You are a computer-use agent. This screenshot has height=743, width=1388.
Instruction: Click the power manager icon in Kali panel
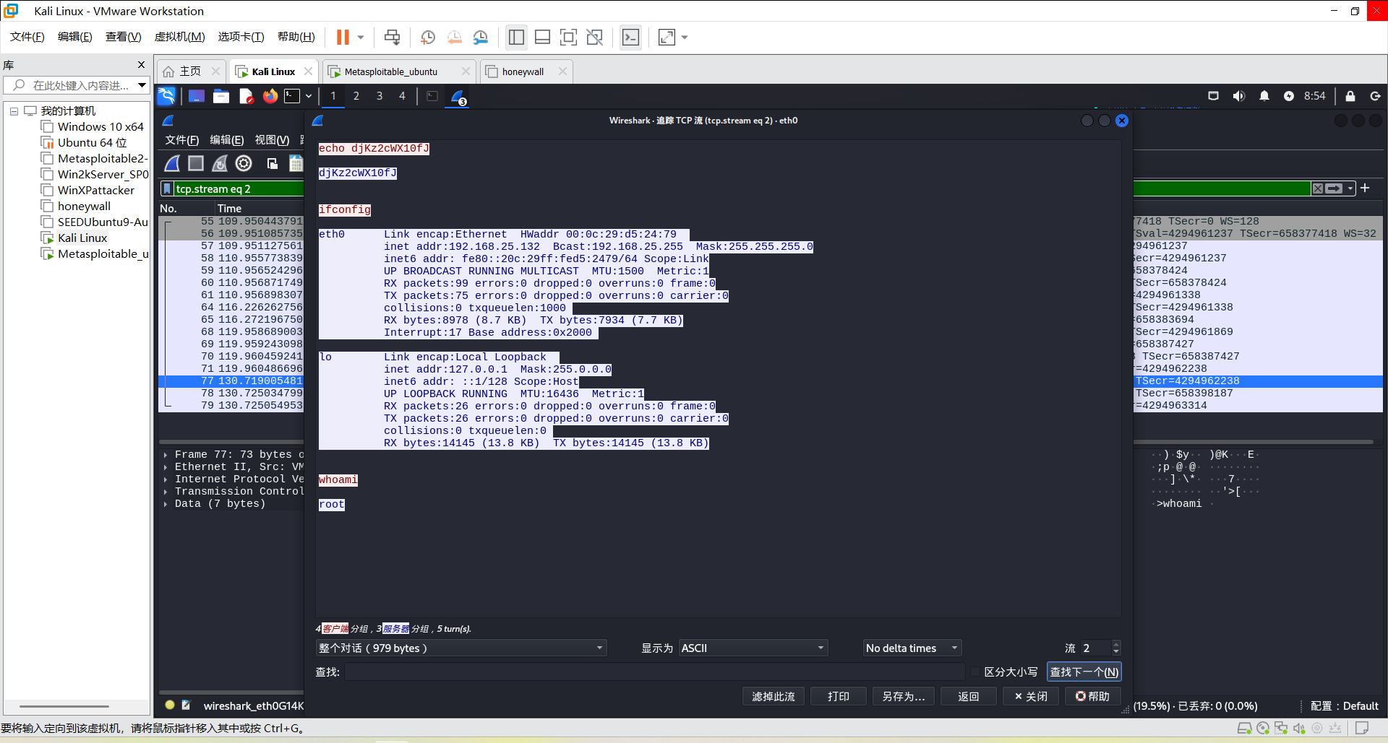[1289, 96]
